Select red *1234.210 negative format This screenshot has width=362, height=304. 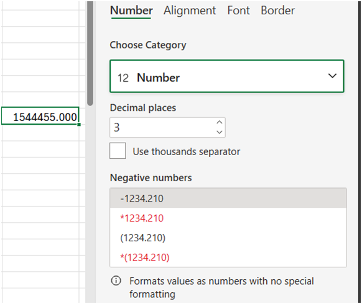tap(228, 218)
